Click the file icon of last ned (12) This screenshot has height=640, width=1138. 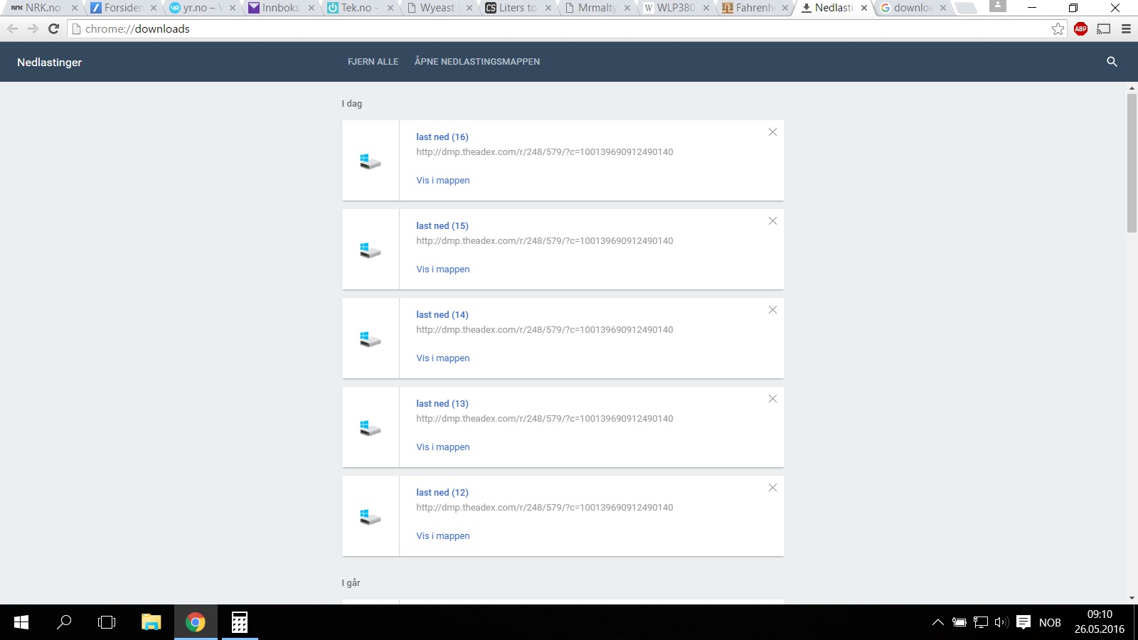370,517
